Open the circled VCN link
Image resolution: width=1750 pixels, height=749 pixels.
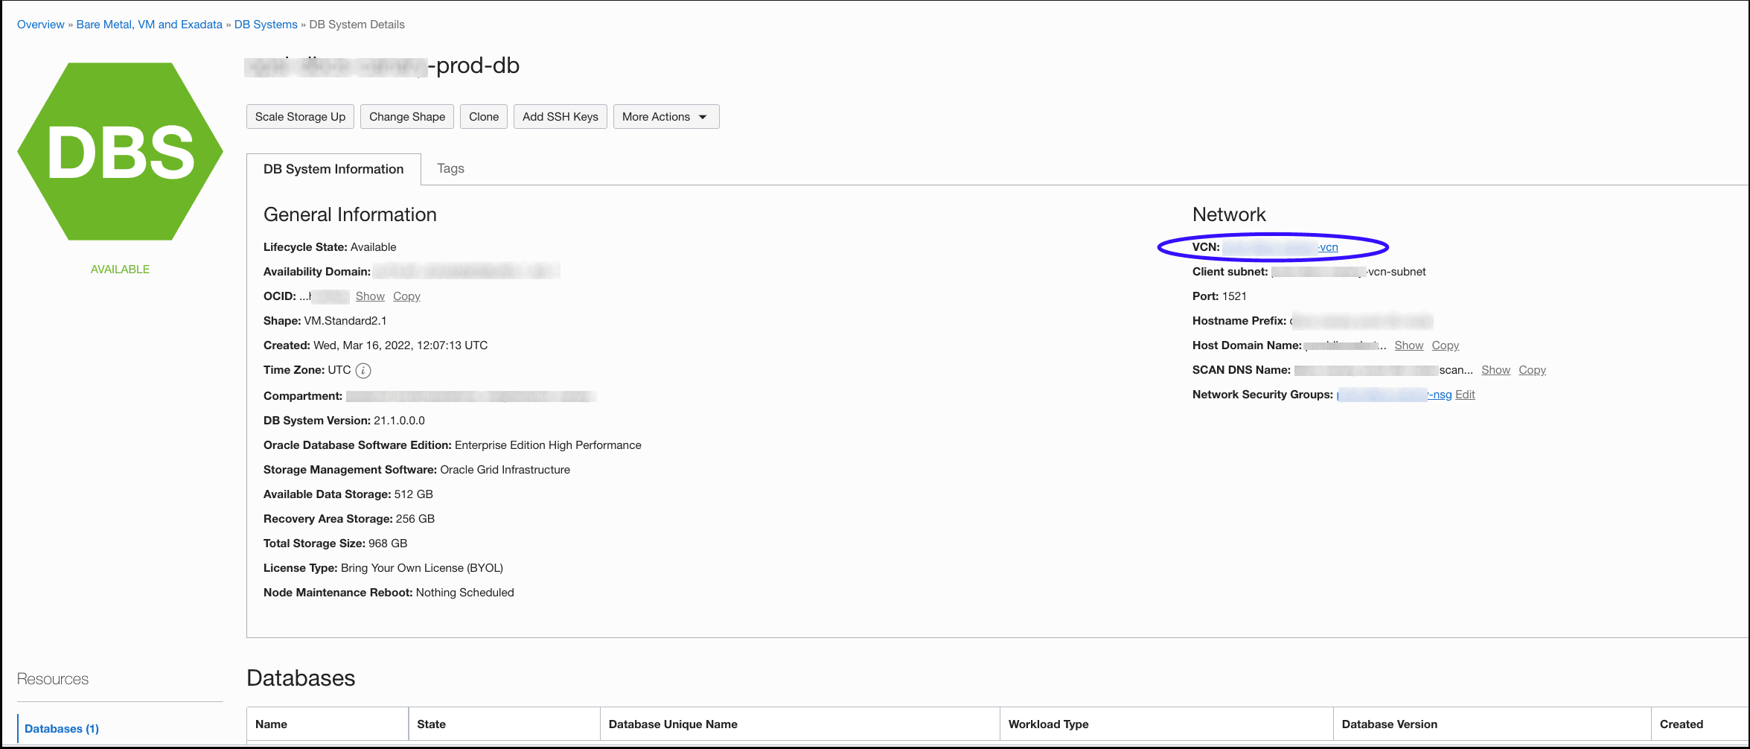(1329, 246)
